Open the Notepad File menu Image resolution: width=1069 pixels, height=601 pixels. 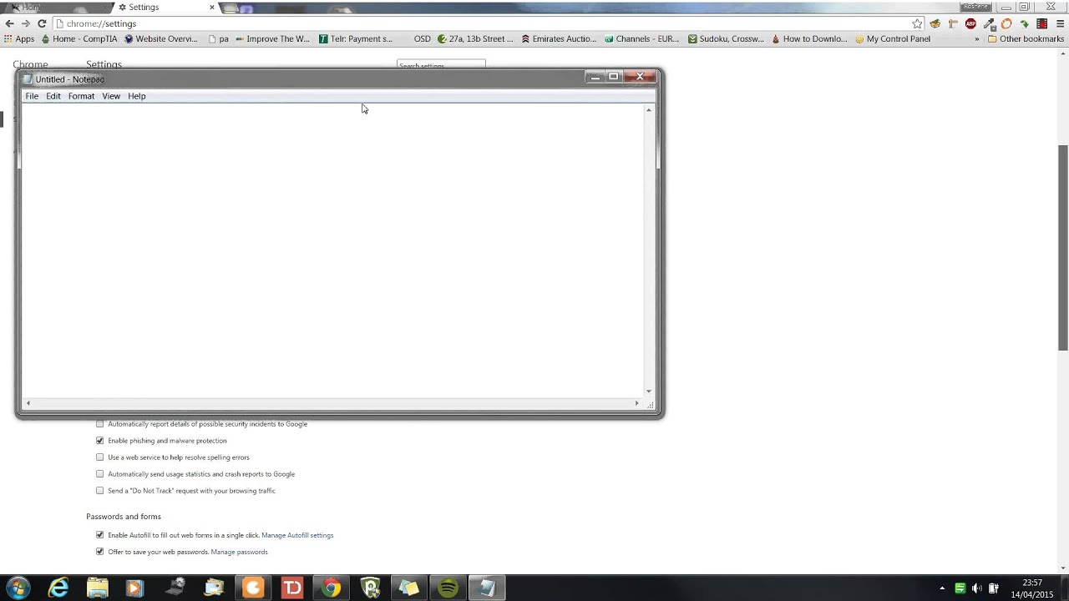tap(32, 96)
